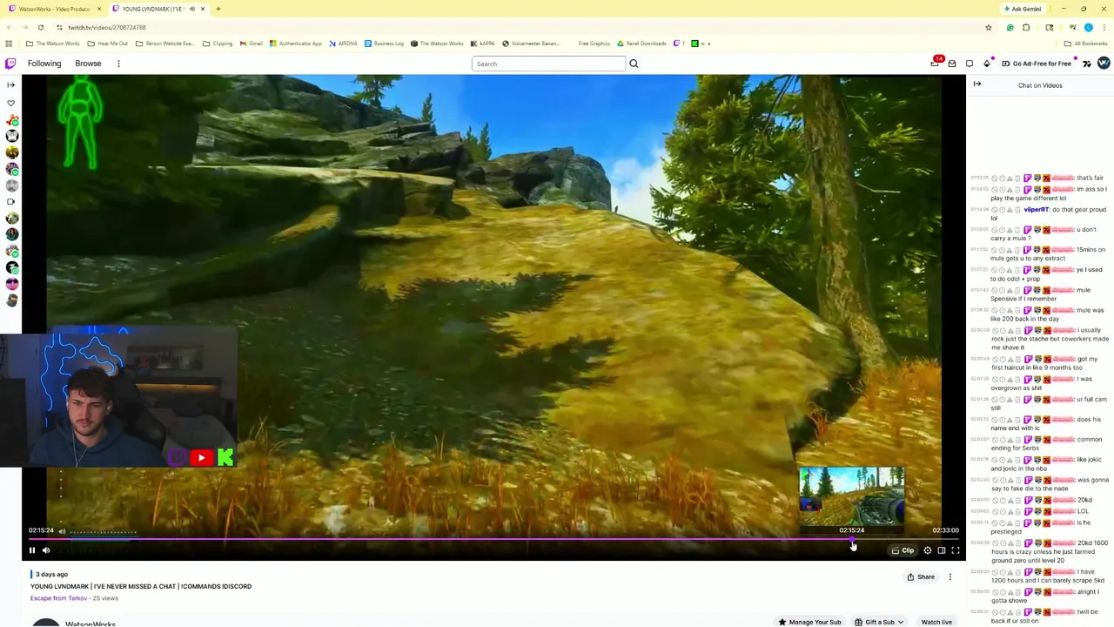The image size is (1114, 627).
Task: Open the Panel Downloads bookmark
Action: point(641,44)
